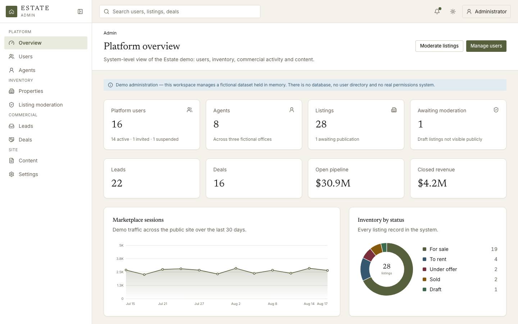Click the shield icon on Awaiting moderation card

point(496,110)
